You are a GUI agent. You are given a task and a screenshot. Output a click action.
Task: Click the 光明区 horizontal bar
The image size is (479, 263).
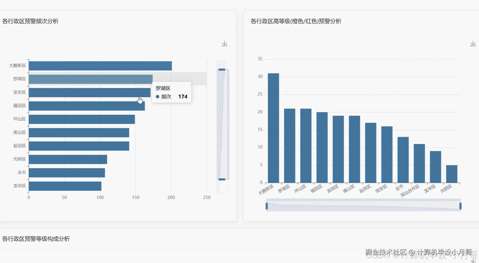pos(68,159)
